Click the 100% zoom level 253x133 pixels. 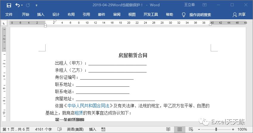[x=242, y=129]
